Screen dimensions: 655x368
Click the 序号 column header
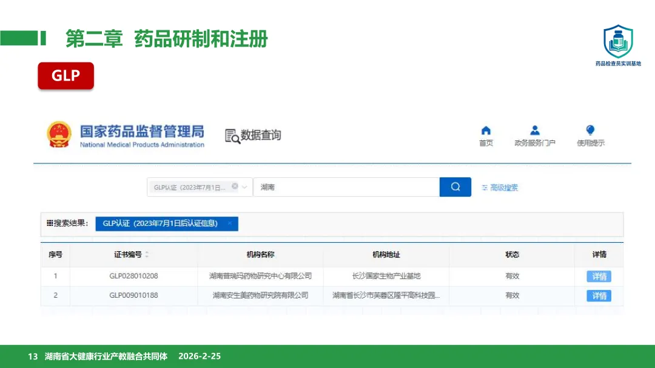[55, 254]
